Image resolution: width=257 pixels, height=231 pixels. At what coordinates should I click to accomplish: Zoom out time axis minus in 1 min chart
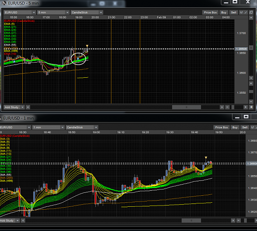tap(238, 220)
